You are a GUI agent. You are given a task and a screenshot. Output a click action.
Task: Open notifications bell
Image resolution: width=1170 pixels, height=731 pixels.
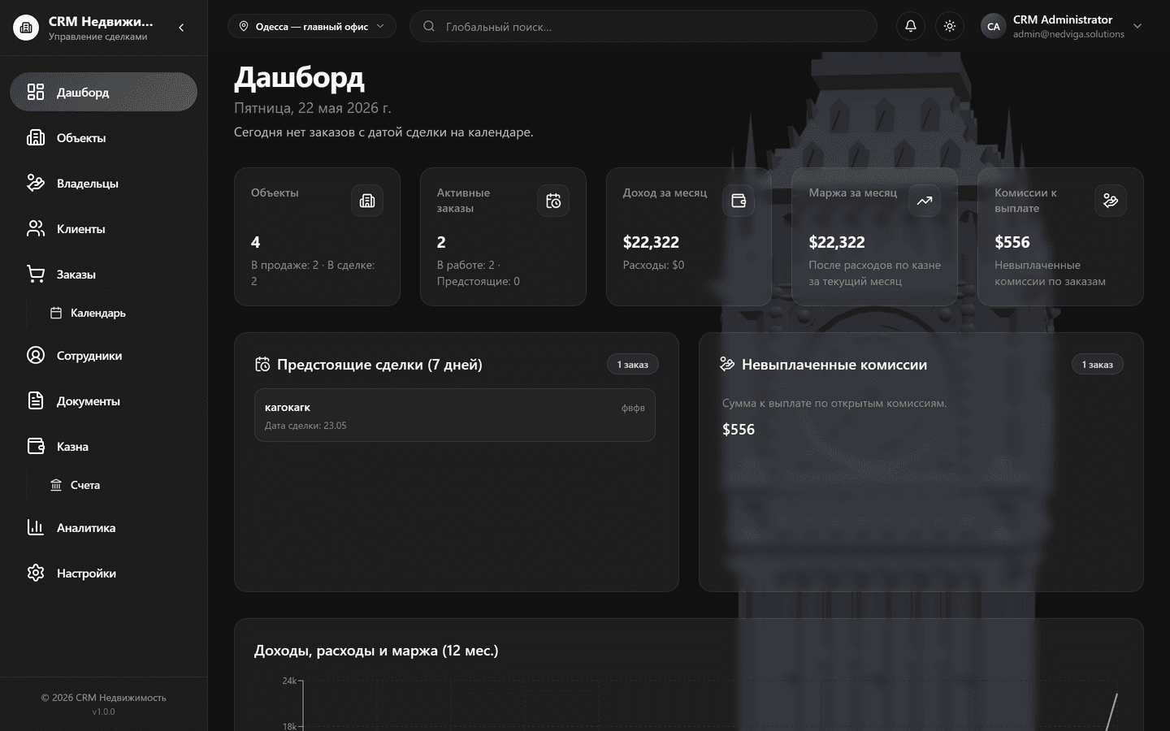pyautogui.click(x=911, y=26)
